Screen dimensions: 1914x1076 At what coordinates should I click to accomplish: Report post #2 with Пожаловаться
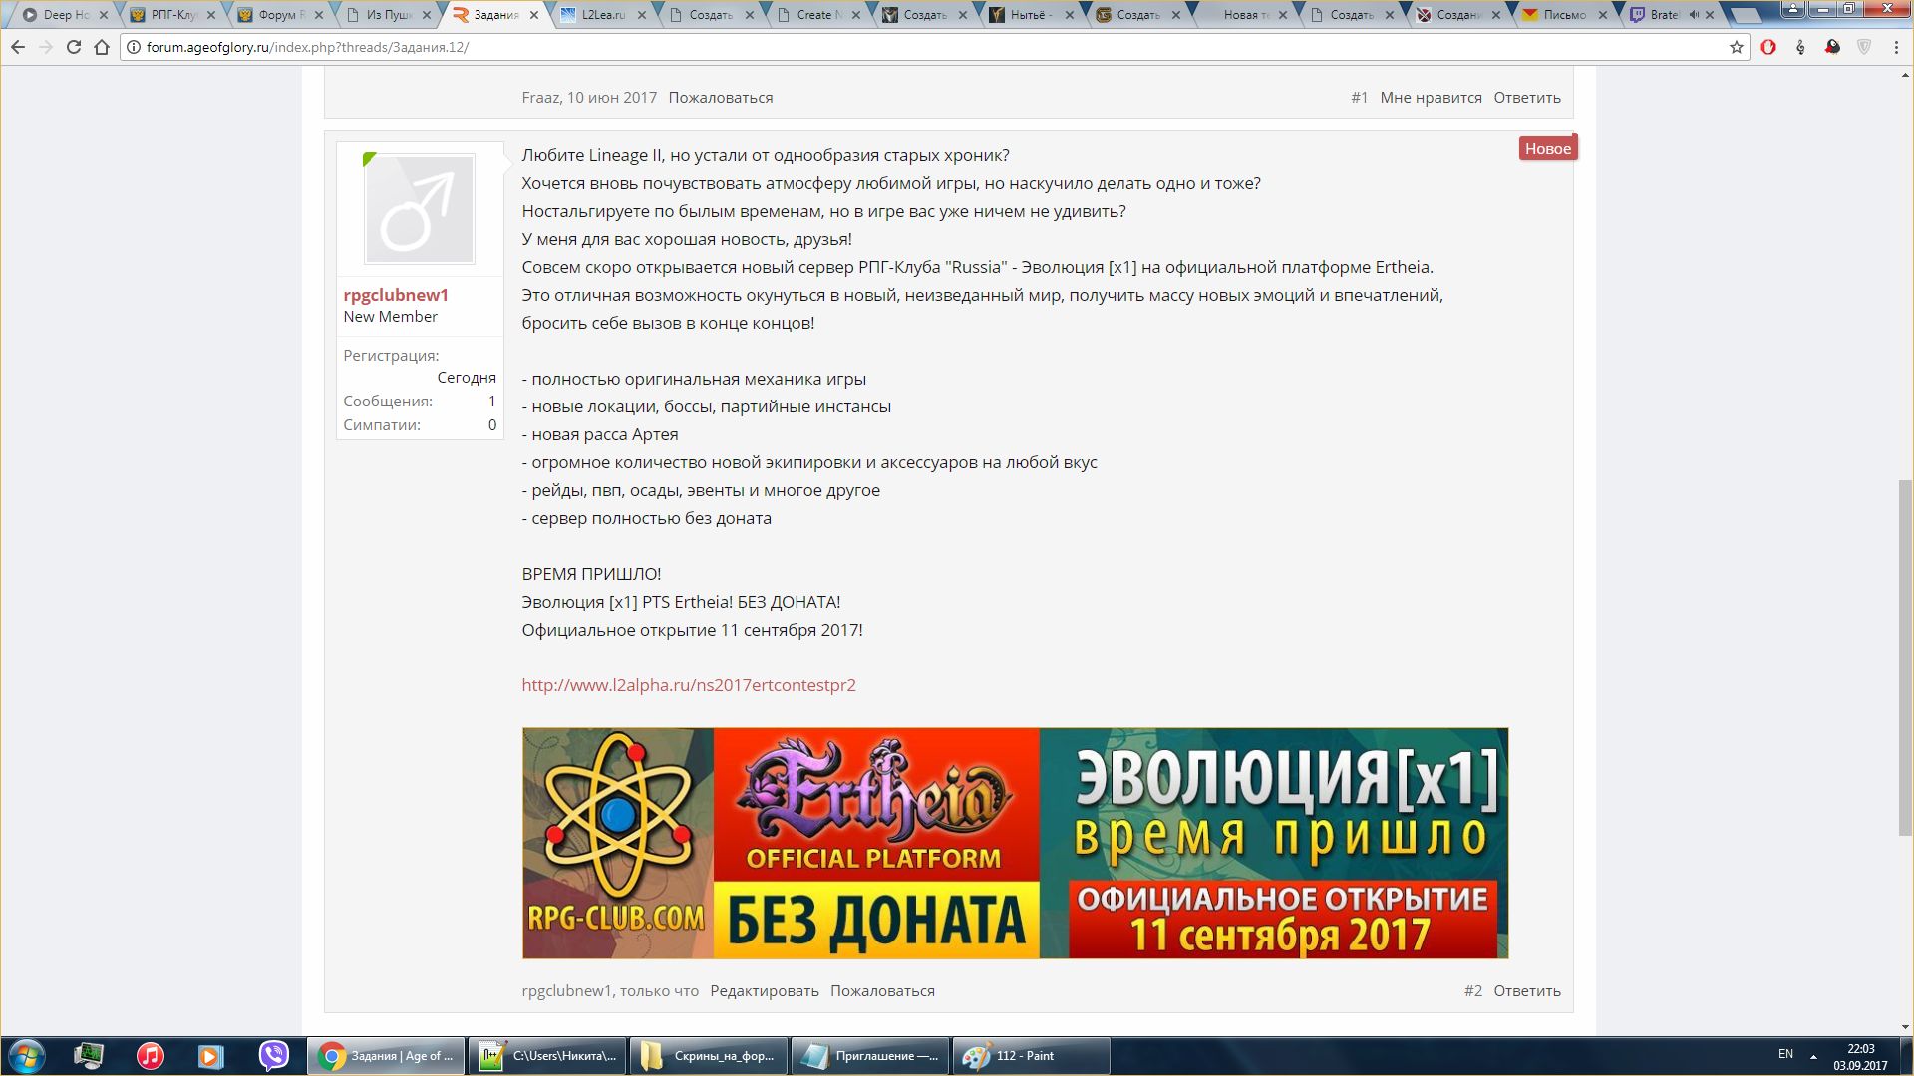(x=882, y=990)
